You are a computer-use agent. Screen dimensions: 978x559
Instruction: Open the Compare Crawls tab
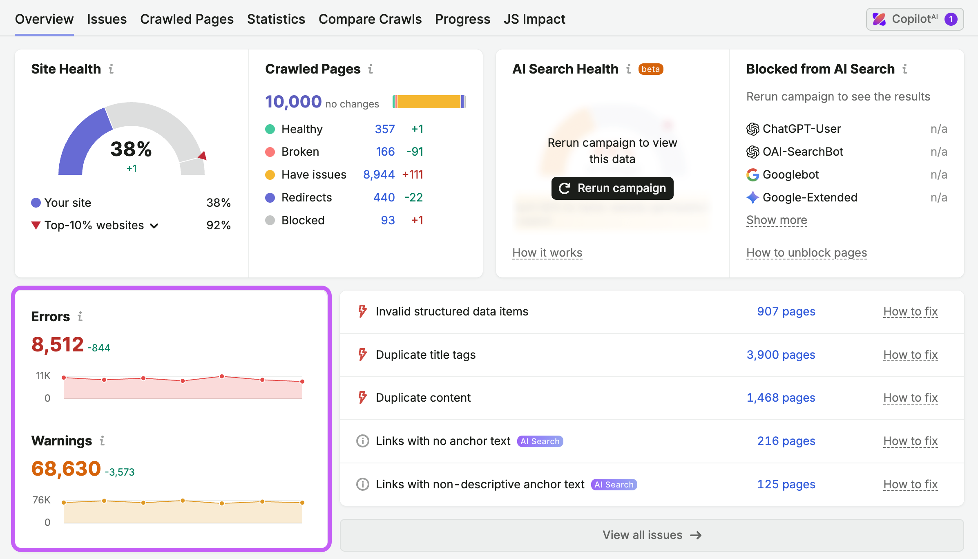pyautogui.click(x=370, y=19)
